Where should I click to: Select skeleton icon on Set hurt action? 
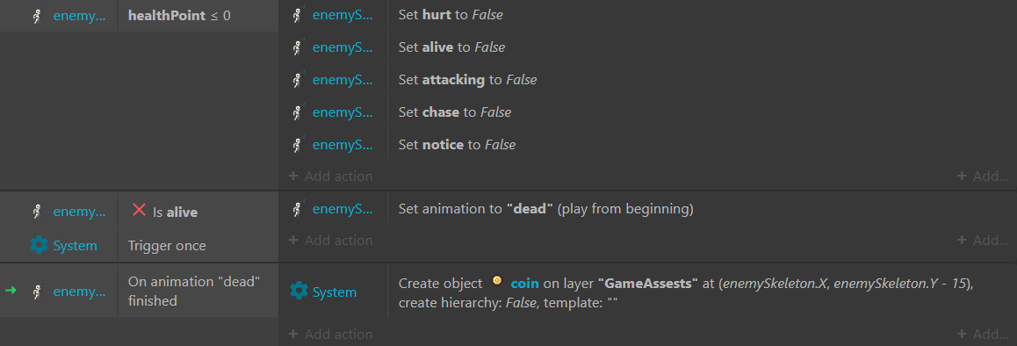pyautogui.click(x=298, y=15)
